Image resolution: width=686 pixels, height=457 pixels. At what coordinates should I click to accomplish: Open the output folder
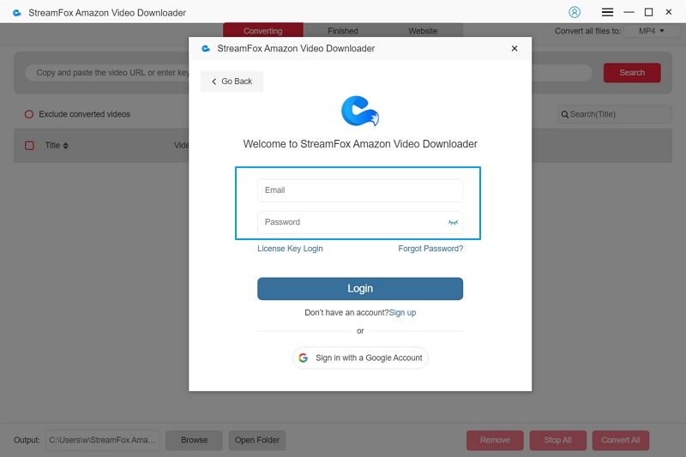click(x=257, y=440)
